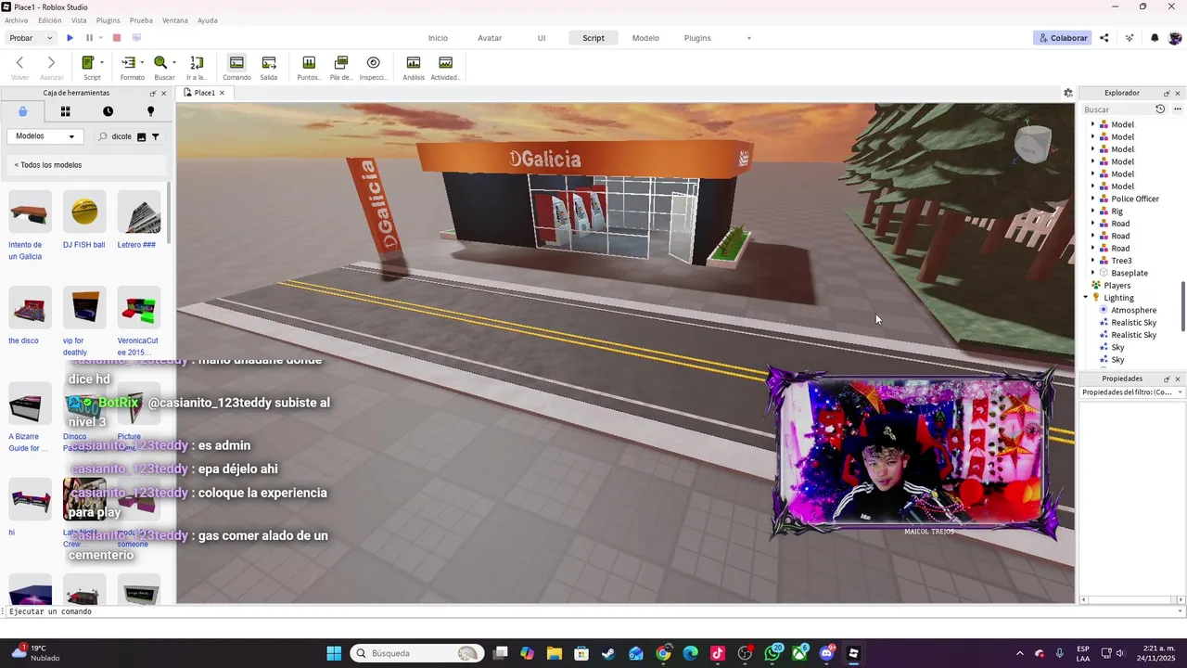Select the Toolbox inventory grid tab
This screenshot has width=1187, height=668.
[65, 111]
